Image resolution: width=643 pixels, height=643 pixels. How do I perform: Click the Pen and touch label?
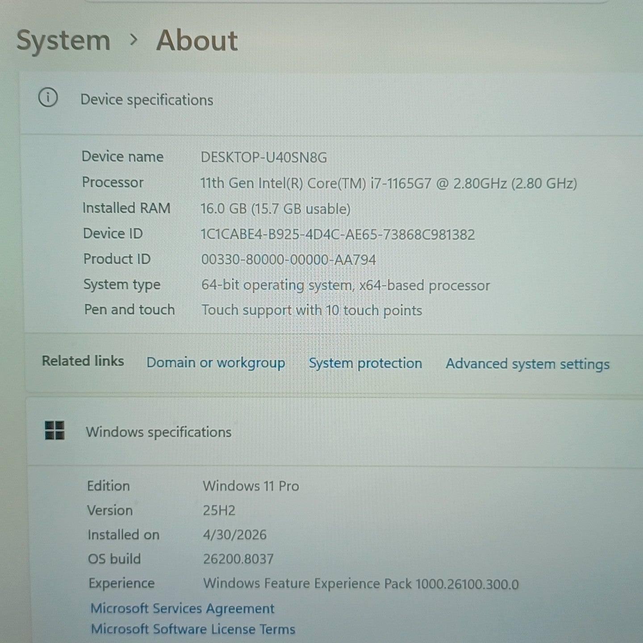pos(129,309)
